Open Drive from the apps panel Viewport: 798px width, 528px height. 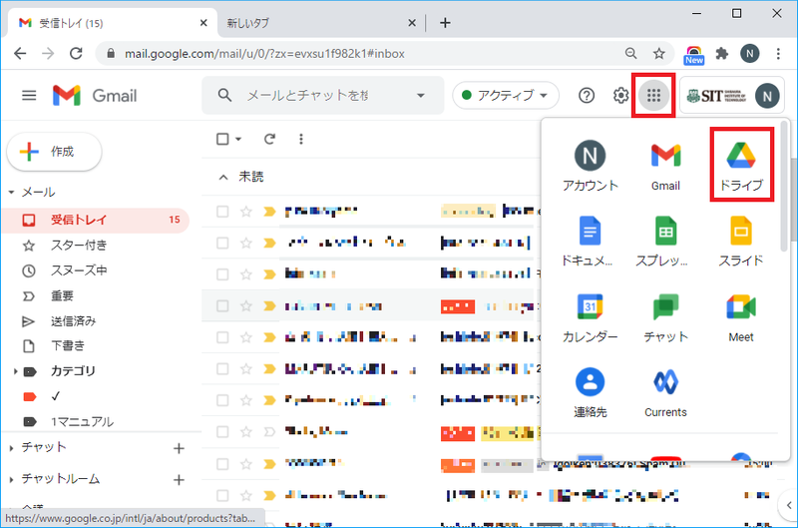(x=741, y=166)
